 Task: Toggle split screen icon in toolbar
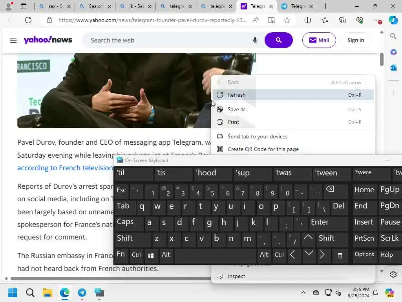(307, 20)
